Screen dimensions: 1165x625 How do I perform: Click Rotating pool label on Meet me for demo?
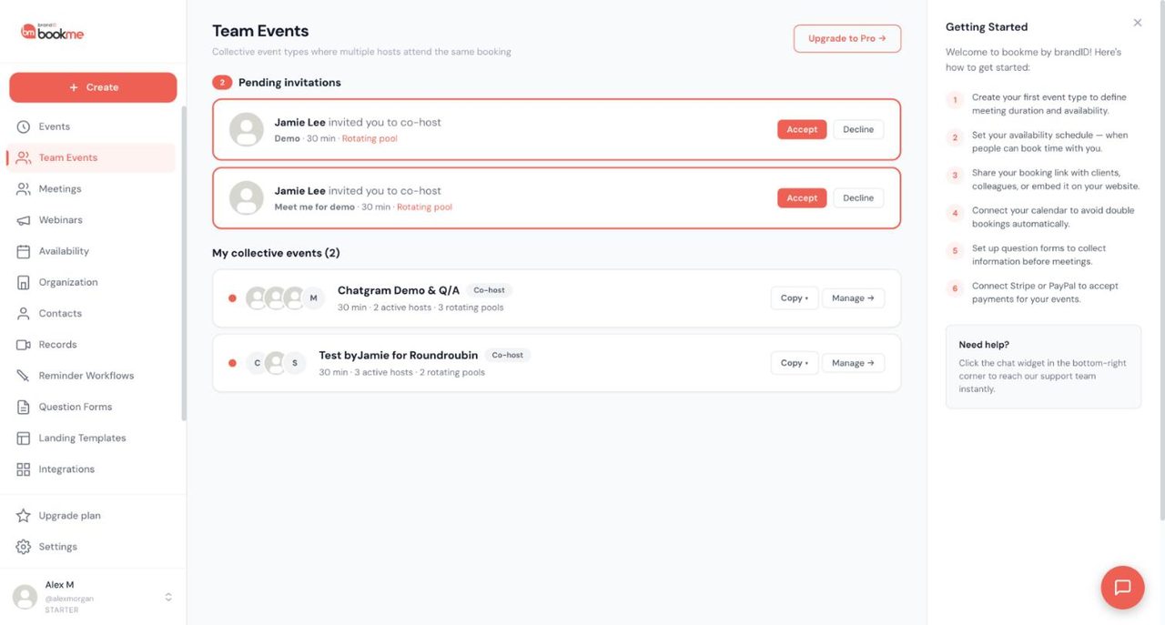[x=424, y=207]
